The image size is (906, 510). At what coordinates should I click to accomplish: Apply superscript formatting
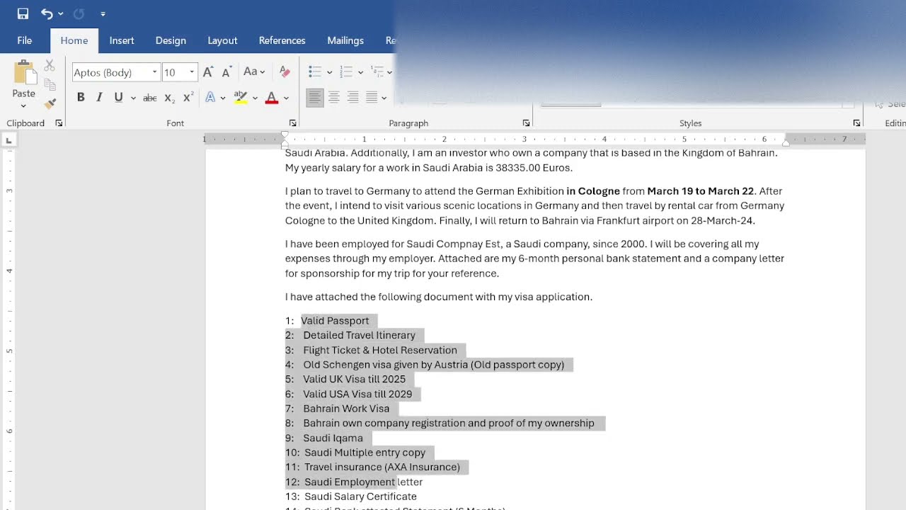[x=188, y=98]
